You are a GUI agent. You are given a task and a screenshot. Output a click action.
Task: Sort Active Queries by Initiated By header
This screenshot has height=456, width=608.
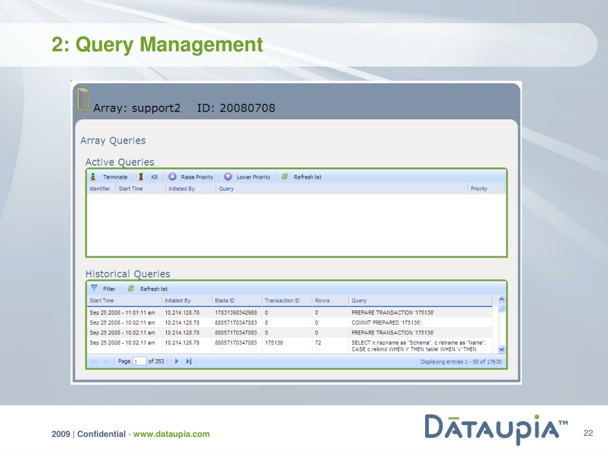click(x=182, y=188)
